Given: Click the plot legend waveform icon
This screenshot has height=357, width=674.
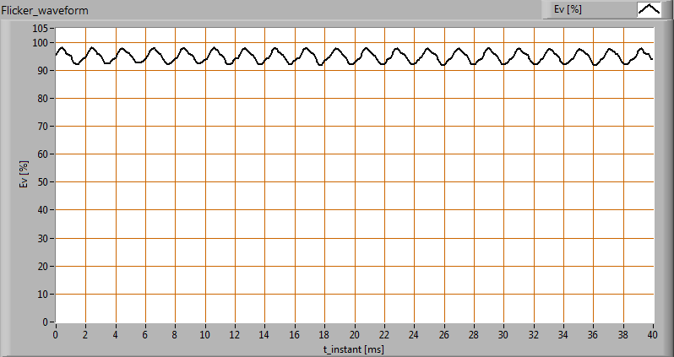Looking at the screenshot, I should click(649, 9).
